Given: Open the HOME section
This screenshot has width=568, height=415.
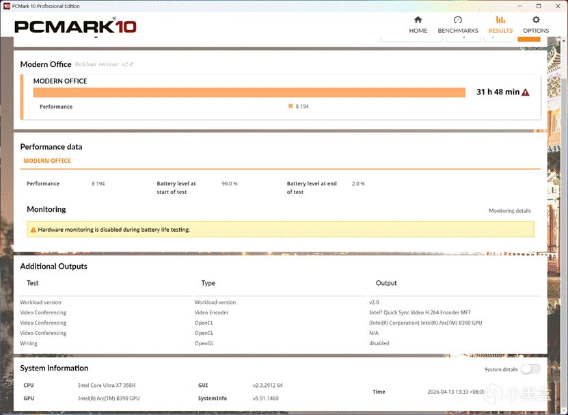Looking at the screenshot, I should pyautogui.click(x=418, y=25).
